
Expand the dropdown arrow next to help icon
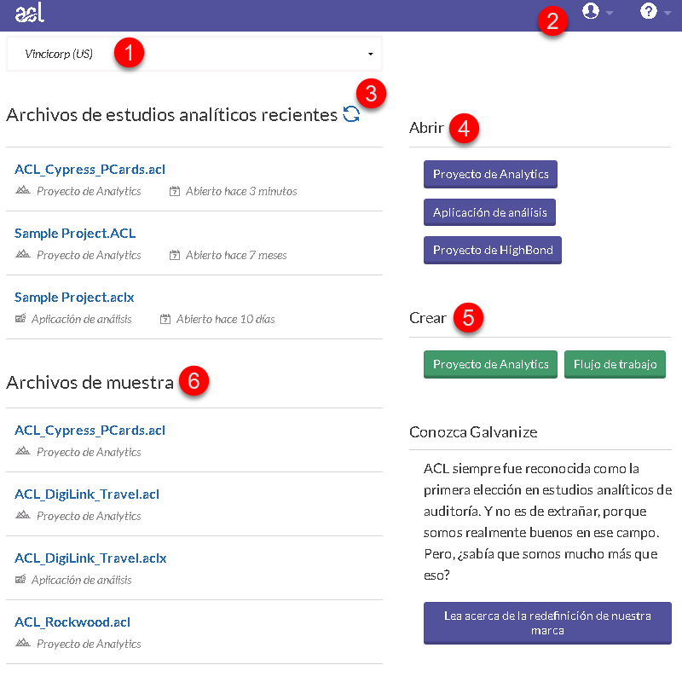click(x=668, y=13)
